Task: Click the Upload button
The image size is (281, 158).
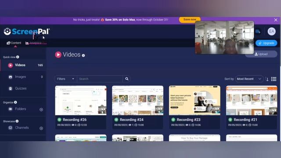Action: click(x=261, y=54)
